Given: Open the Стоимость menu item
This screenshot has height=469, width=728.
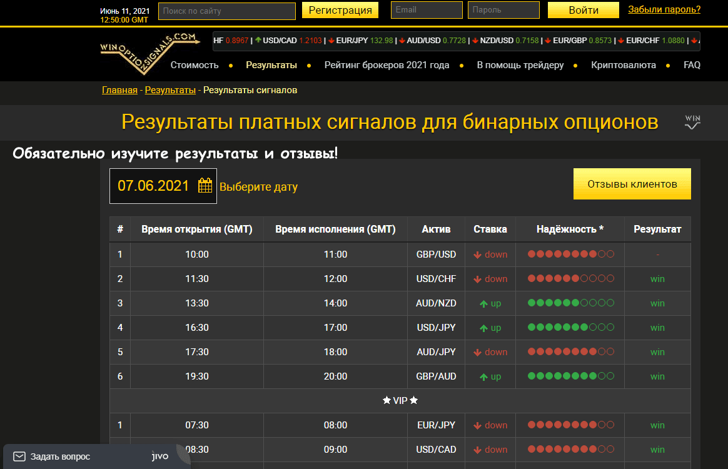Looking at the screenshot, I should click(195, 65).
